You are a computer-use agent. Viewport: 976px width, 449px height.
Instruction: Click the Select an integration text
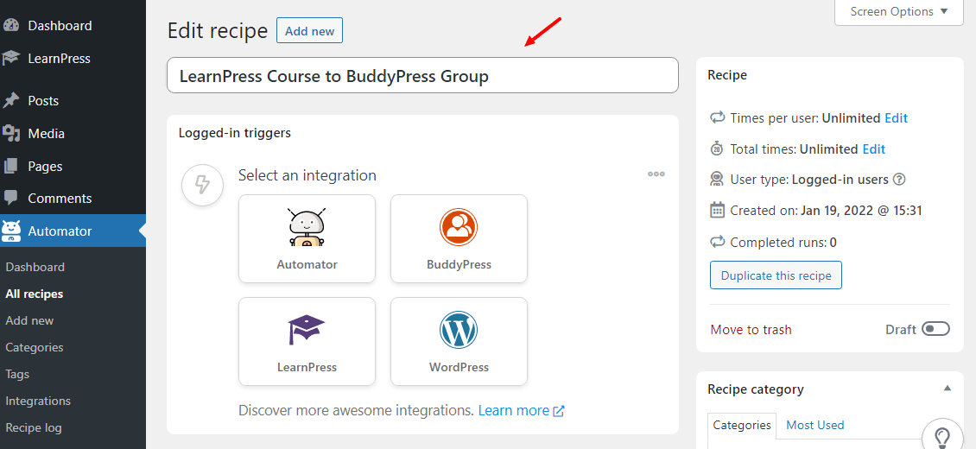307,175
